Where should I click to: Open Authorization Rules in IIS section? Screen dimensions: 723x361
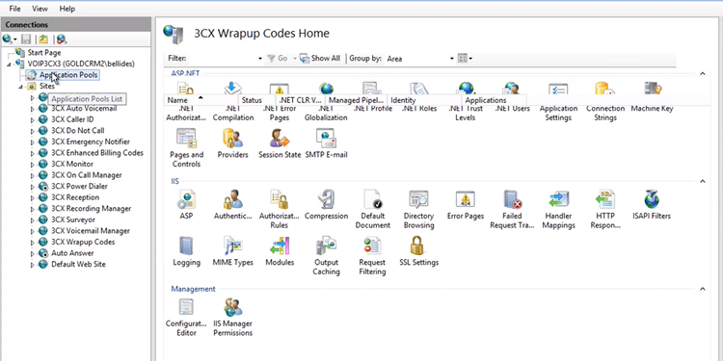coord(280,210)
